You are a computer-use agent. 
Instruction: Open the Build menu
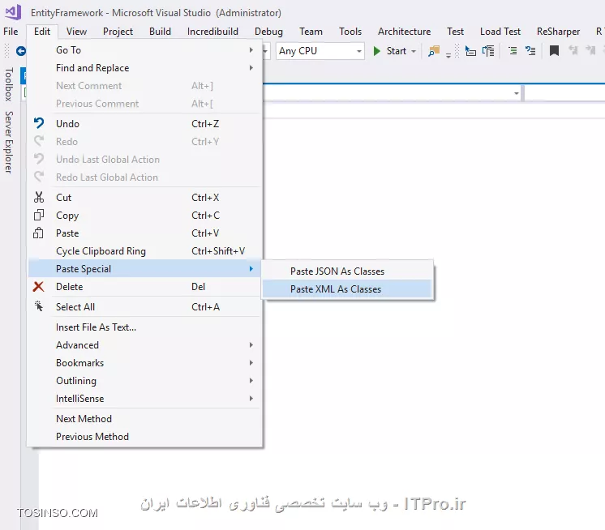pos(160,32)
